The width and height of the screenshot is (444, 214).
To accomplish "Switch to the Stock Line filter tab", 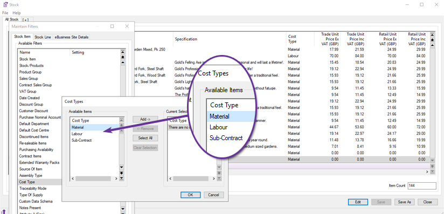I will (x=43, y=37).
